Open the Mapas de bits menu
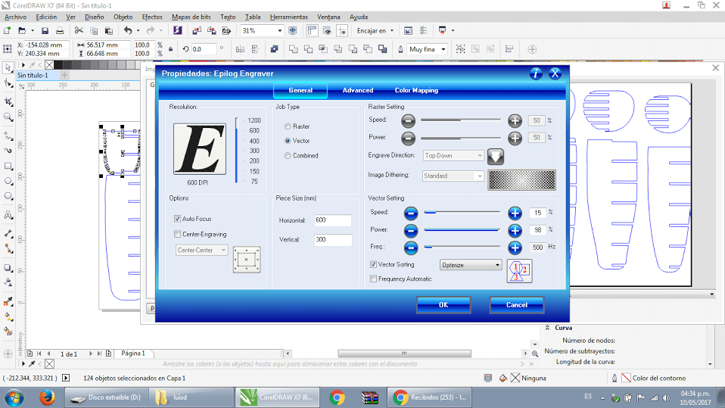This screenshot has height=408, width=725. pos(191,17)
